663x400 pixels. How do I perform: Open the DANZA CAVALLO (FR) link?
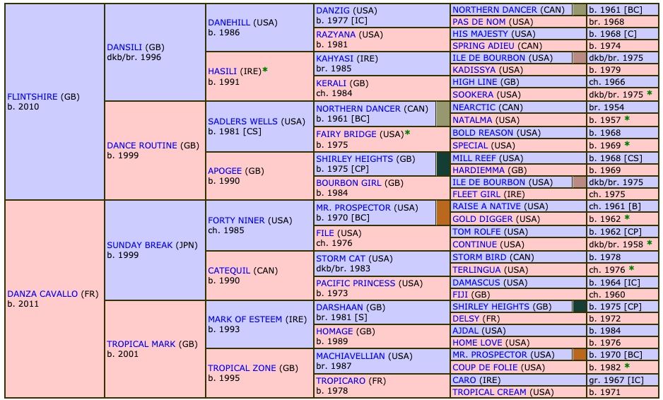point(42,294)
